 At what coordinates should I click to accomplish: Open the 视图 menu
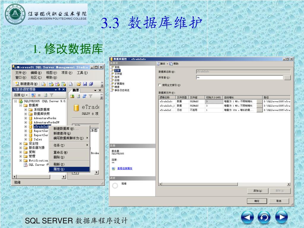pyautogui.click(x=51, y=73)
